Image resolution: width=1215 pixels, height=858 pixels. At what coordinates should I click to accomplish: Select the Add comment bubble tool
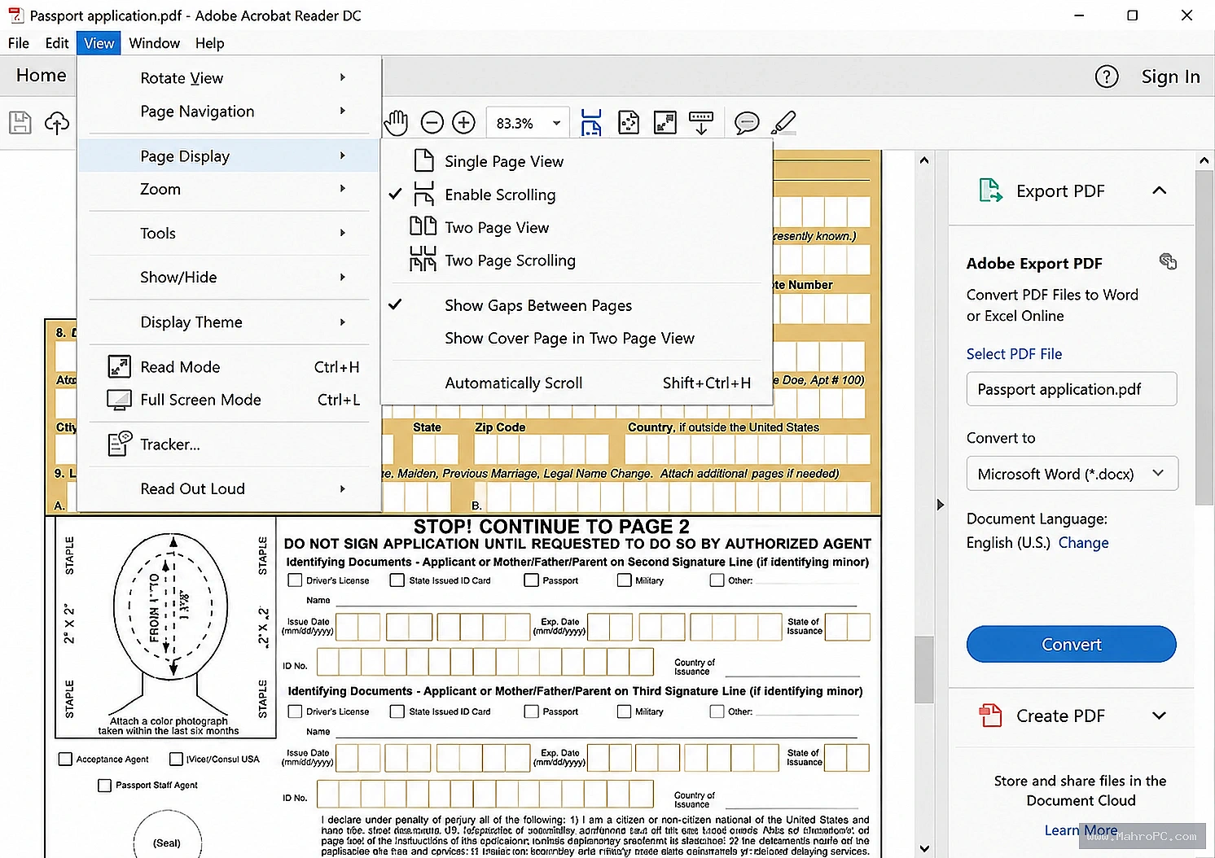(747, 123)
